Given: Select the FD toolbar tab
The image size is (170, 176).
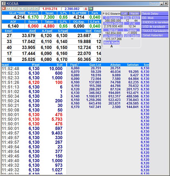Looking at the screenshot, I should [x=14, y=9].
